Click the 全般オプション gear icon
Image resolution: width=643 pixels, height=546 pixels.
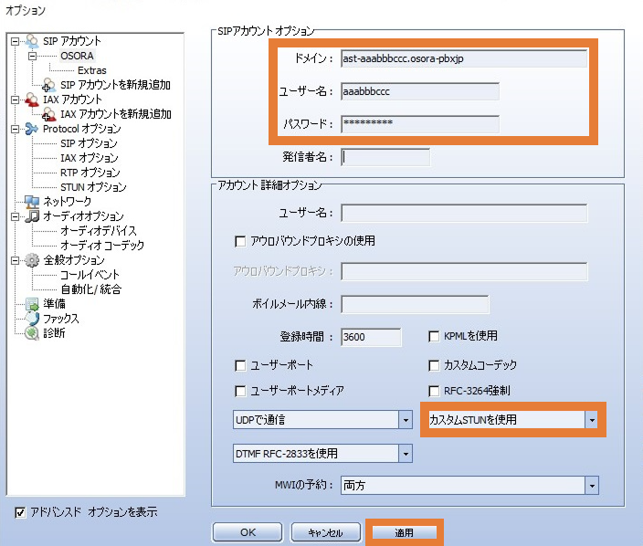(33, 260)
